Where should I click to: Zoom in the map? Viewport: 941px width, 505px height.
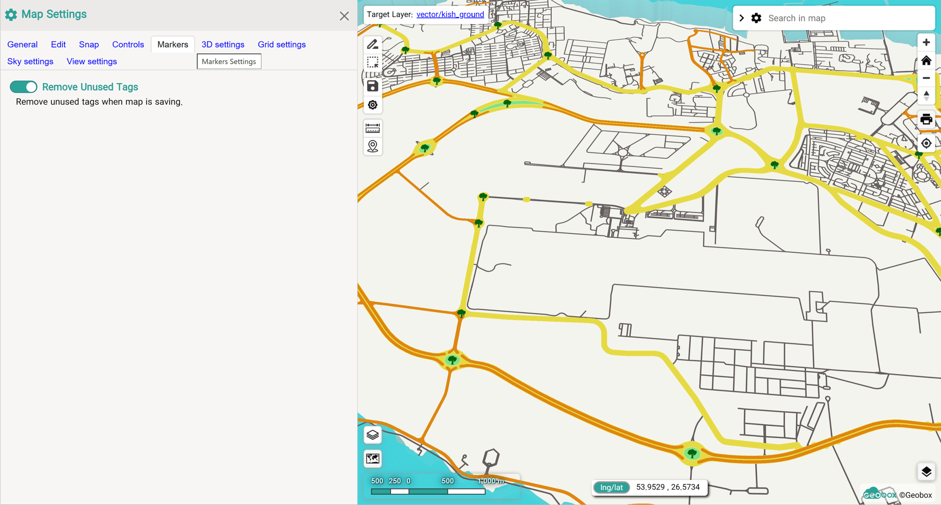click(x=926, y=43)
